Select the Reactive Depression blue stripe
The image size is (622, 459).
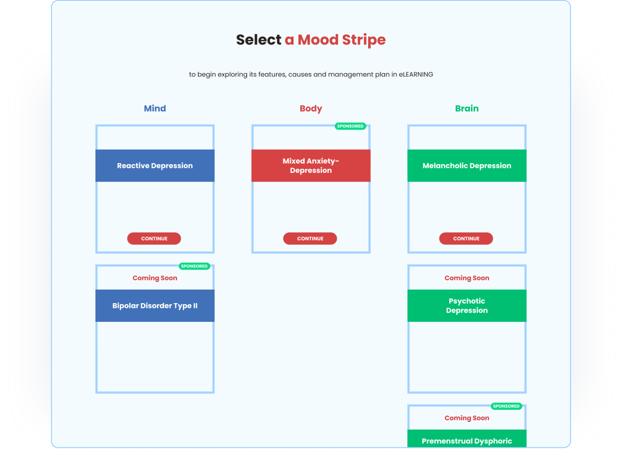(155, 166)
